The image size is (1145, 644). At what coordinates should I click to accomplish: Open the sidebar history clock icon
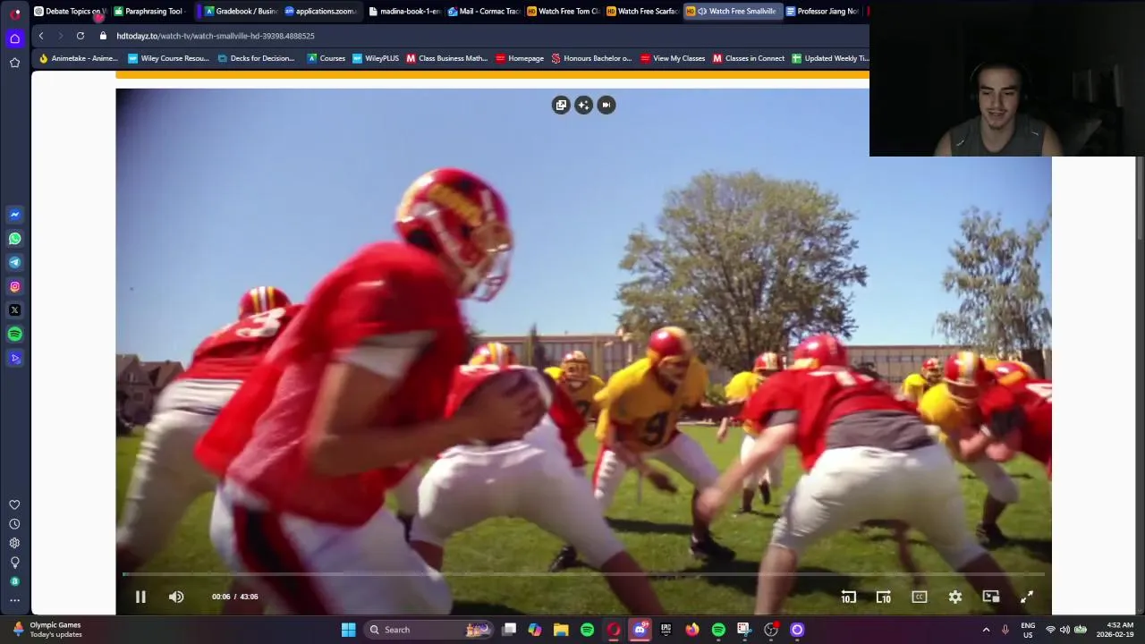tap(14, 524)
